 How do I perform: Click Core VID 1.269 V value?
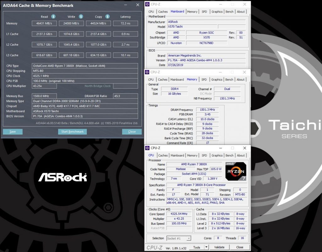(212, 178)
